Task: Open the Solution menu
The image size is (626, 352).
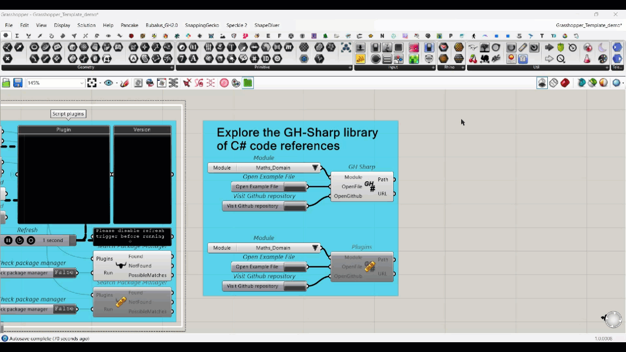Action: point(87,25)
